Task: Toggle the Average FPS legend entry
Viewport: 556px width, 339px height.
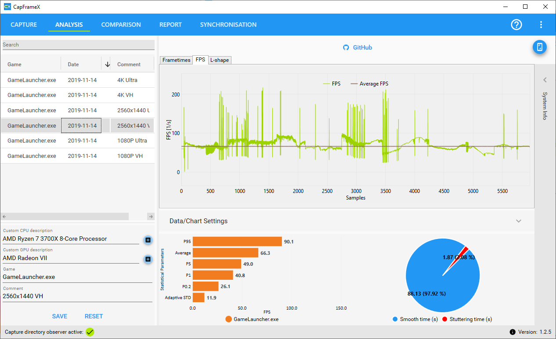Action: (369, 84)
